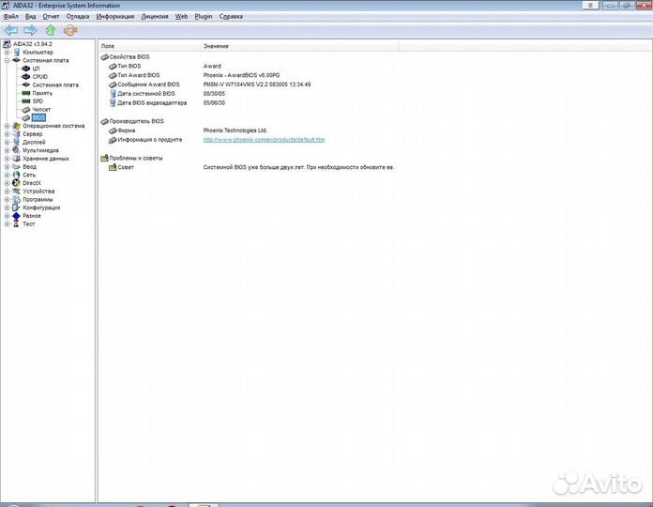The width and height of the screenshot is (653, 507).
Task: Collapse the Системная плата tree node
Action: [6, 60]
